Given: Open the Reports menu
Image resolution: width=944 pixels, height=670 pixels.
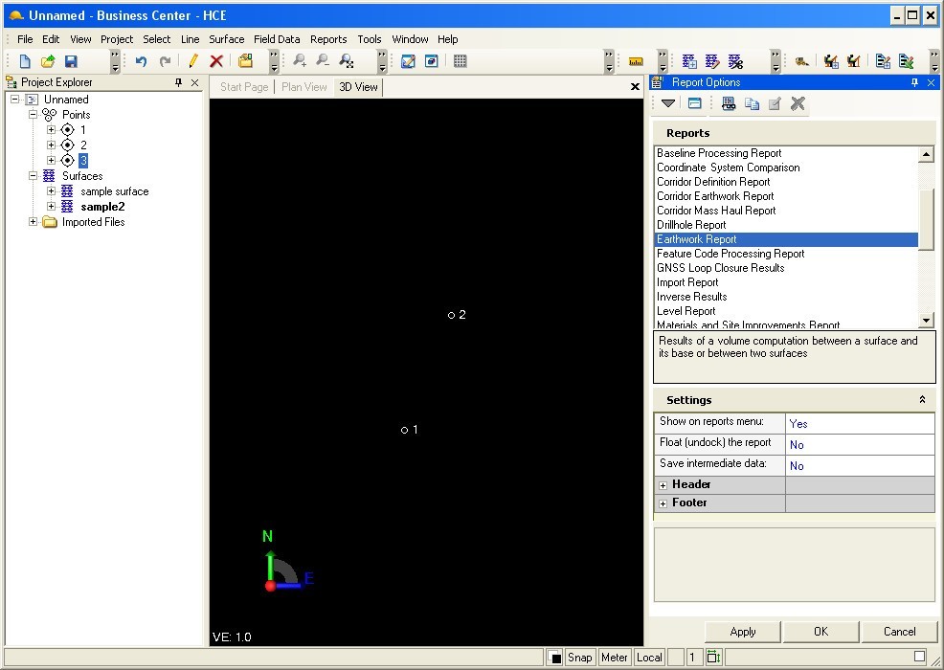Looking at the screenshot, I should (328, 39).
